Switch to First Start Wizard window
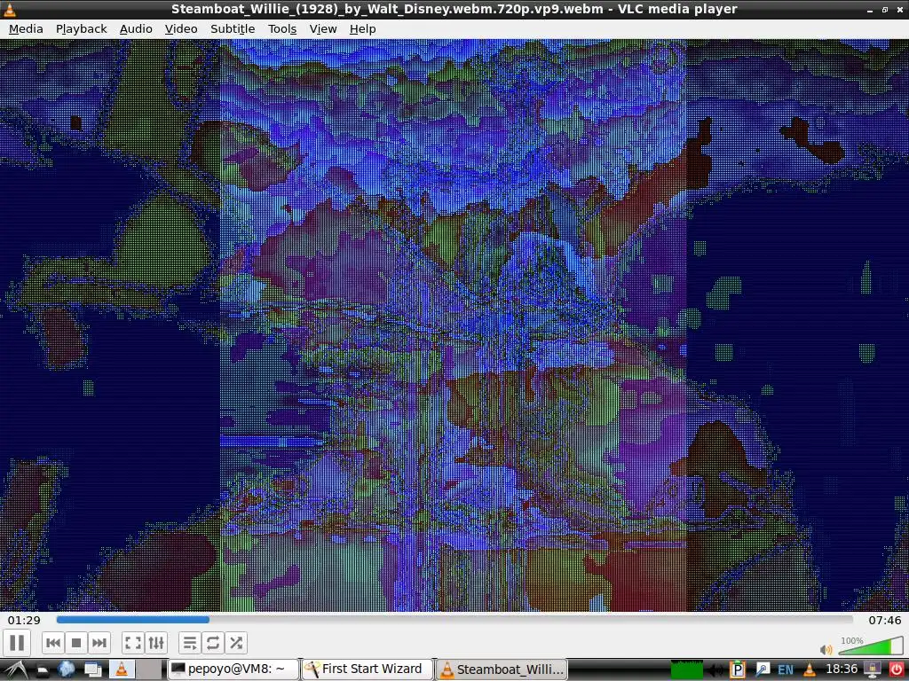 368,669
